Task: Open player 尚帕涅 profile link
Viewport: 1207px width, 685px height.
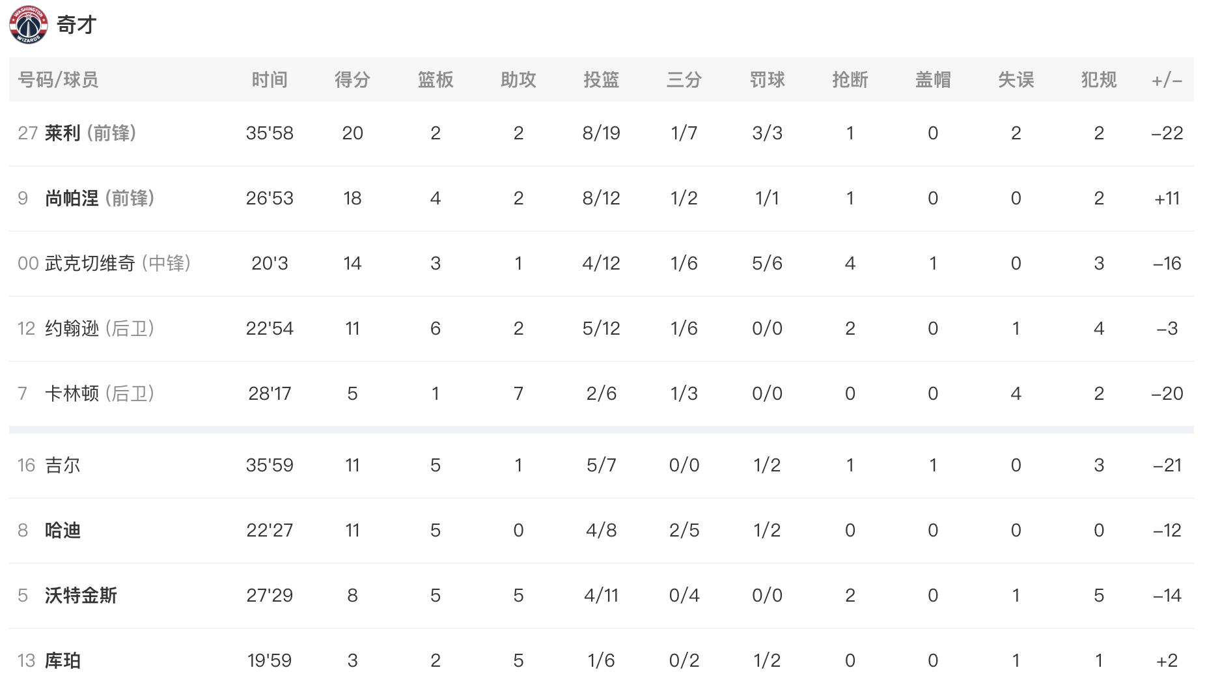Action: pyautogui.click(x=72, y=198)
